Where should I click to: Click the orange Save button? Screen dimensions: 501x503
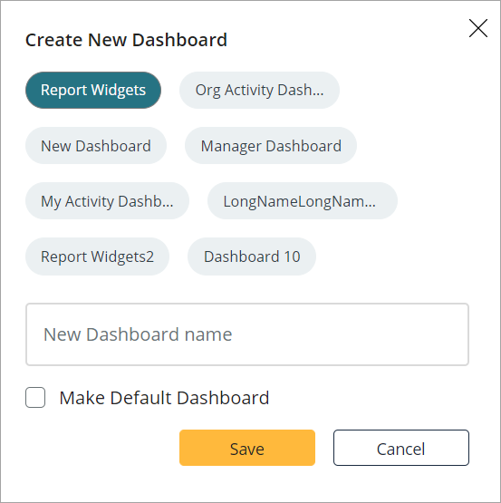[x=247, y=448]
